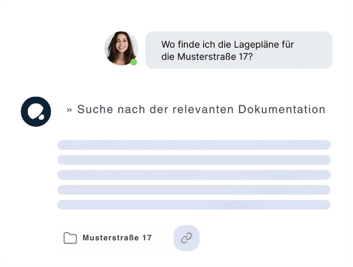
Task: Click the fourth placeholder line of the response
Action: [x=194, y=190]
